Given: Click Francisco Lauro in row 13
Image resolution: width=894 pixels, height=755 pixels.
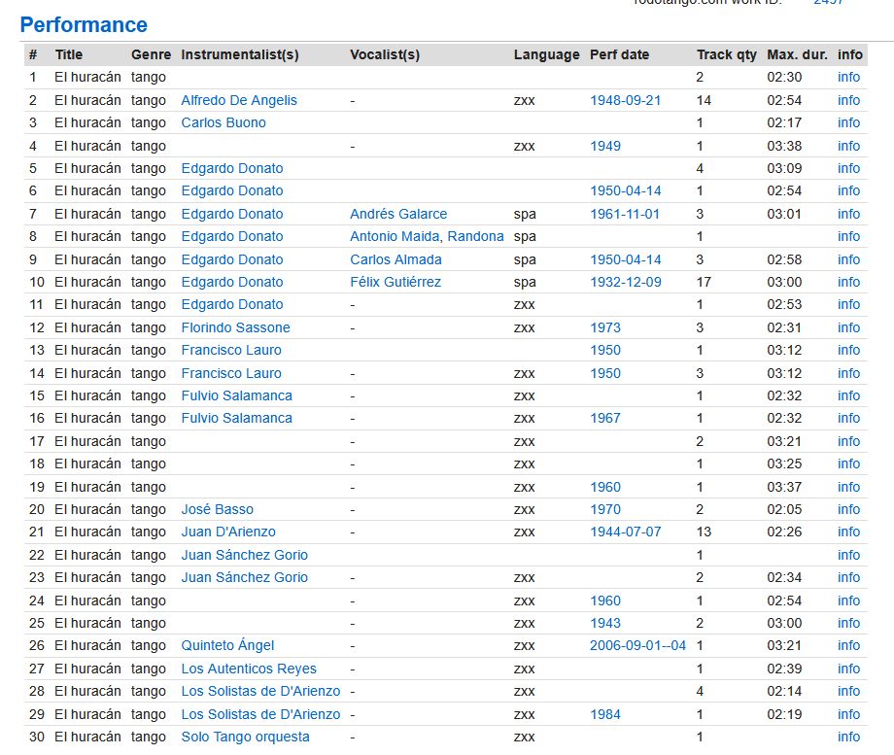Looking at the screenshot, I should (231, 350).
